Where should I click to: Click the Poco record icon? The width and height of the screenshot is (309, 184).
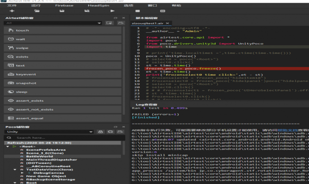click(x=110, y=132)
